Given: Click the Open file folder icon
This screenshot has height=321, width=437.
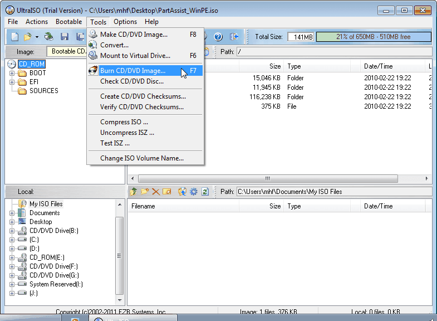Looking at the screenshot, I should tap(27, 37).
